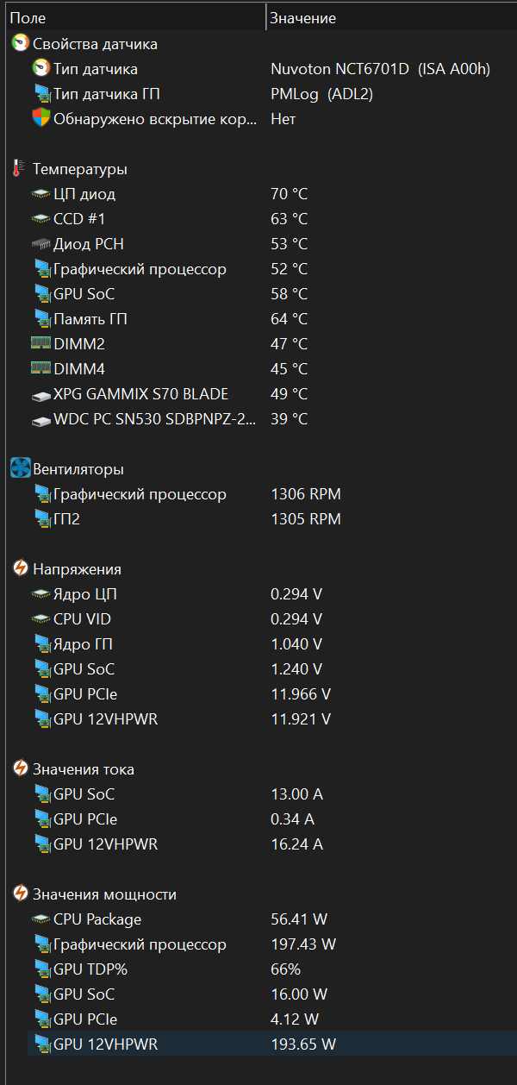Click the sensor properties gauge icon
Image resolution: width=517 pixels, height=1085 pixels.
point(20,43)
